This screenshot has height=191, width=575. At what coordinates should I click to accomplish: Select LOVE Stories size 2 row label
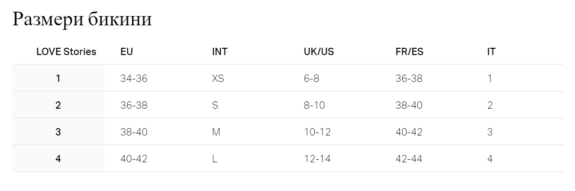coord(58,105)
